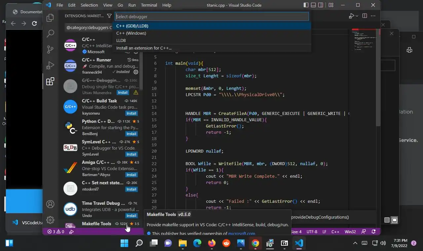The image size is (423, 251).
Task: Open the Edit menu
Action: coord(72,5)
